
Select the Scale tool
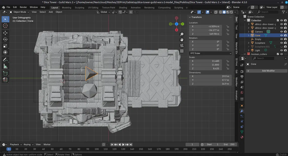[x=5, y=46]
